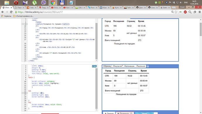
Task: Select the Образец tab
Action: click(107, 66)
